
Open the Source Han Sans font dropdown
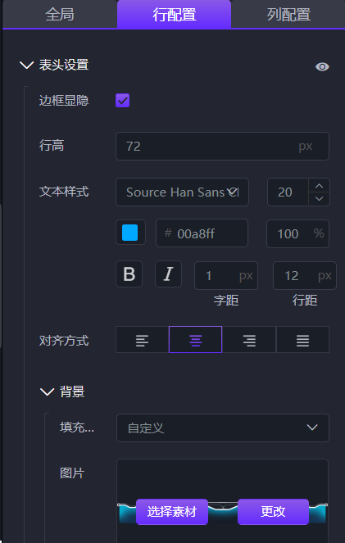point(182,192)
